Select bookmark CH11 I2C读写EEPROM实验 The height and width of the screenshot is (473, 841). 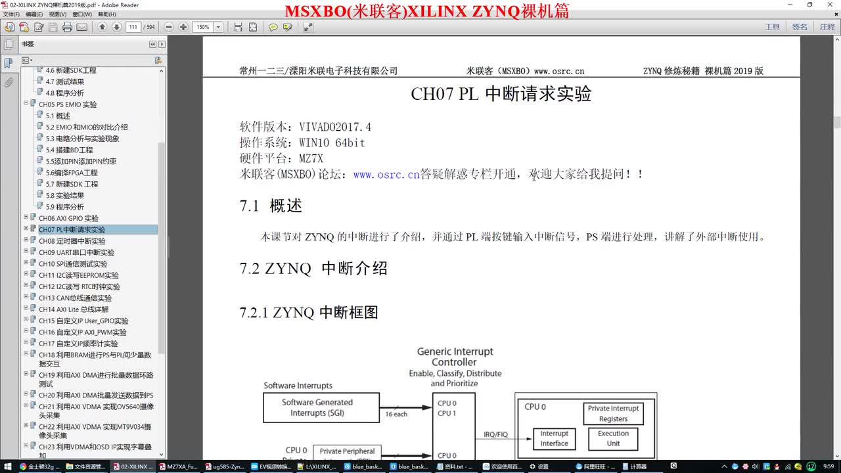tap(79, 275)
